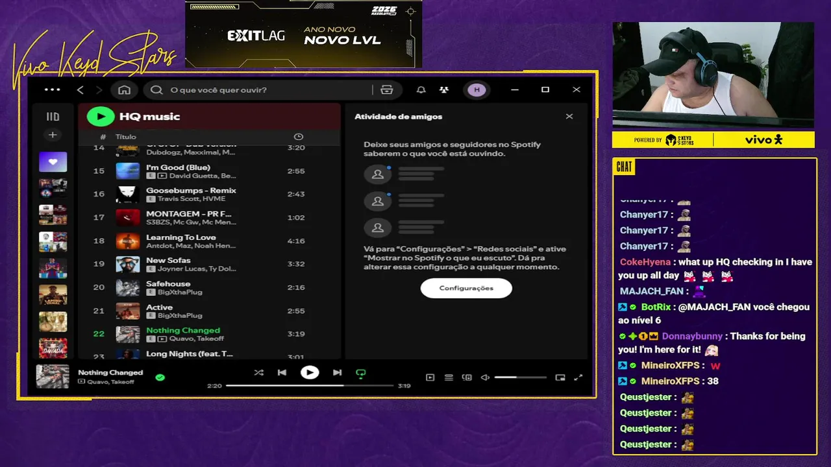Go forward with the right arrow
Viewport: 831px width, 467px height.
tap(99, 90)
